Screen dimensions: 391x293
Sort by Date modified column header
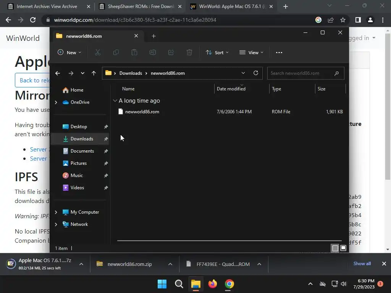pyautogui.click(x=231, y=89)
